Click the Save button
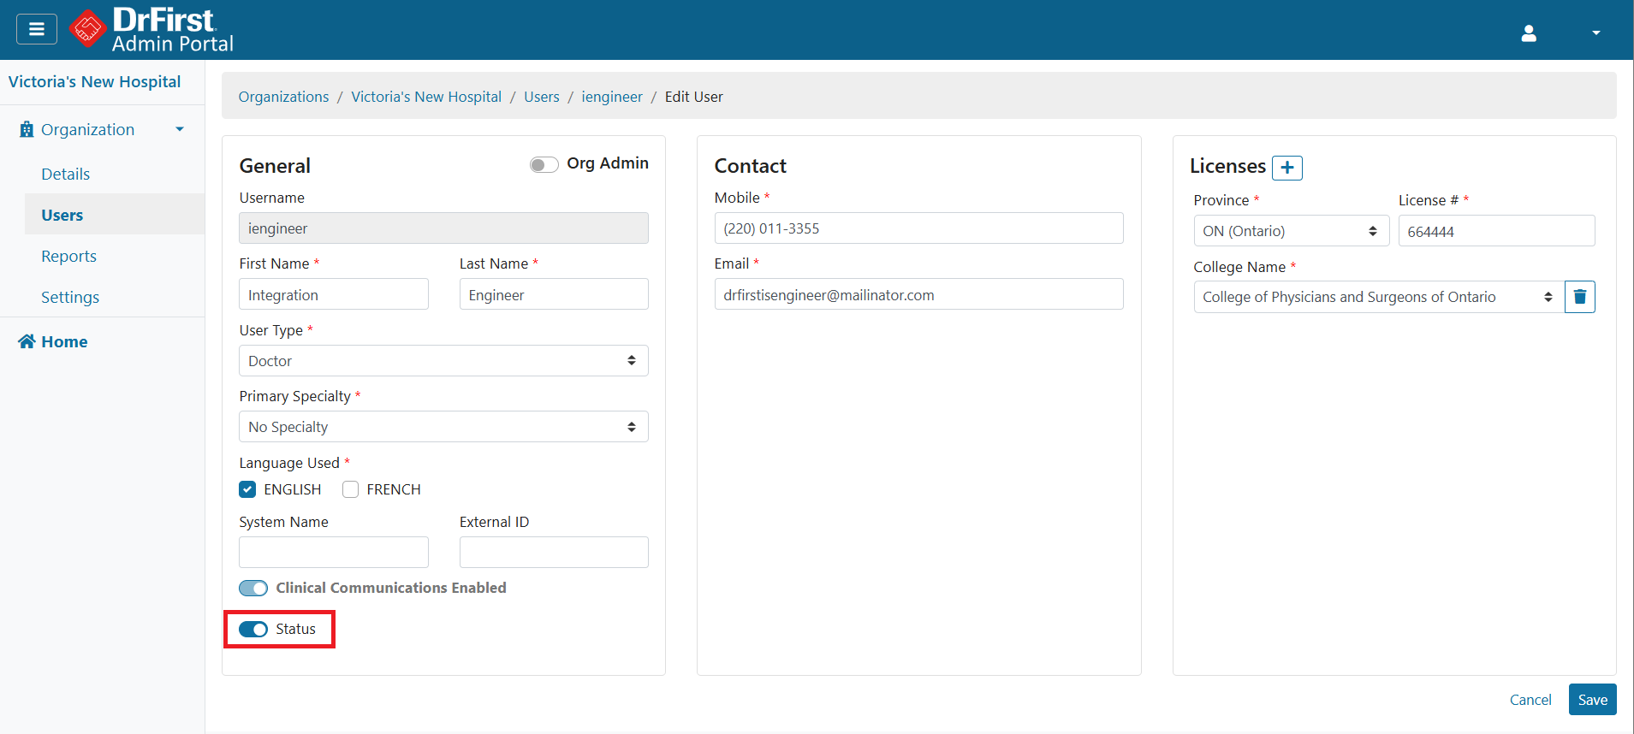 (1592, 700)
